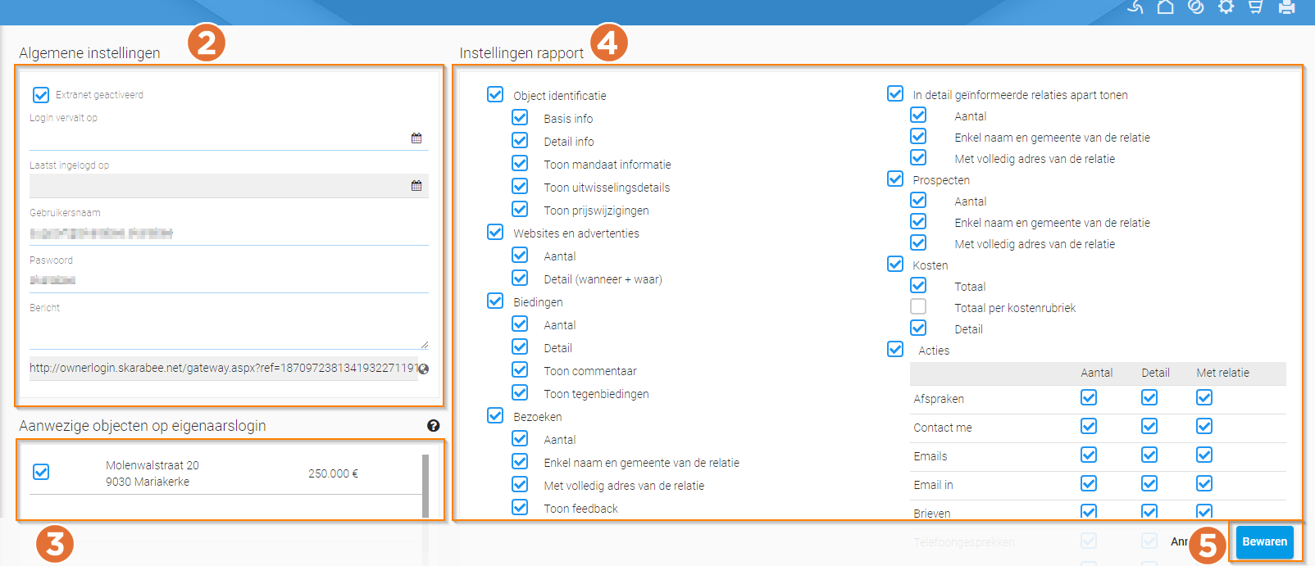Toggle Aantal checkbox under Prospecten

918,200
